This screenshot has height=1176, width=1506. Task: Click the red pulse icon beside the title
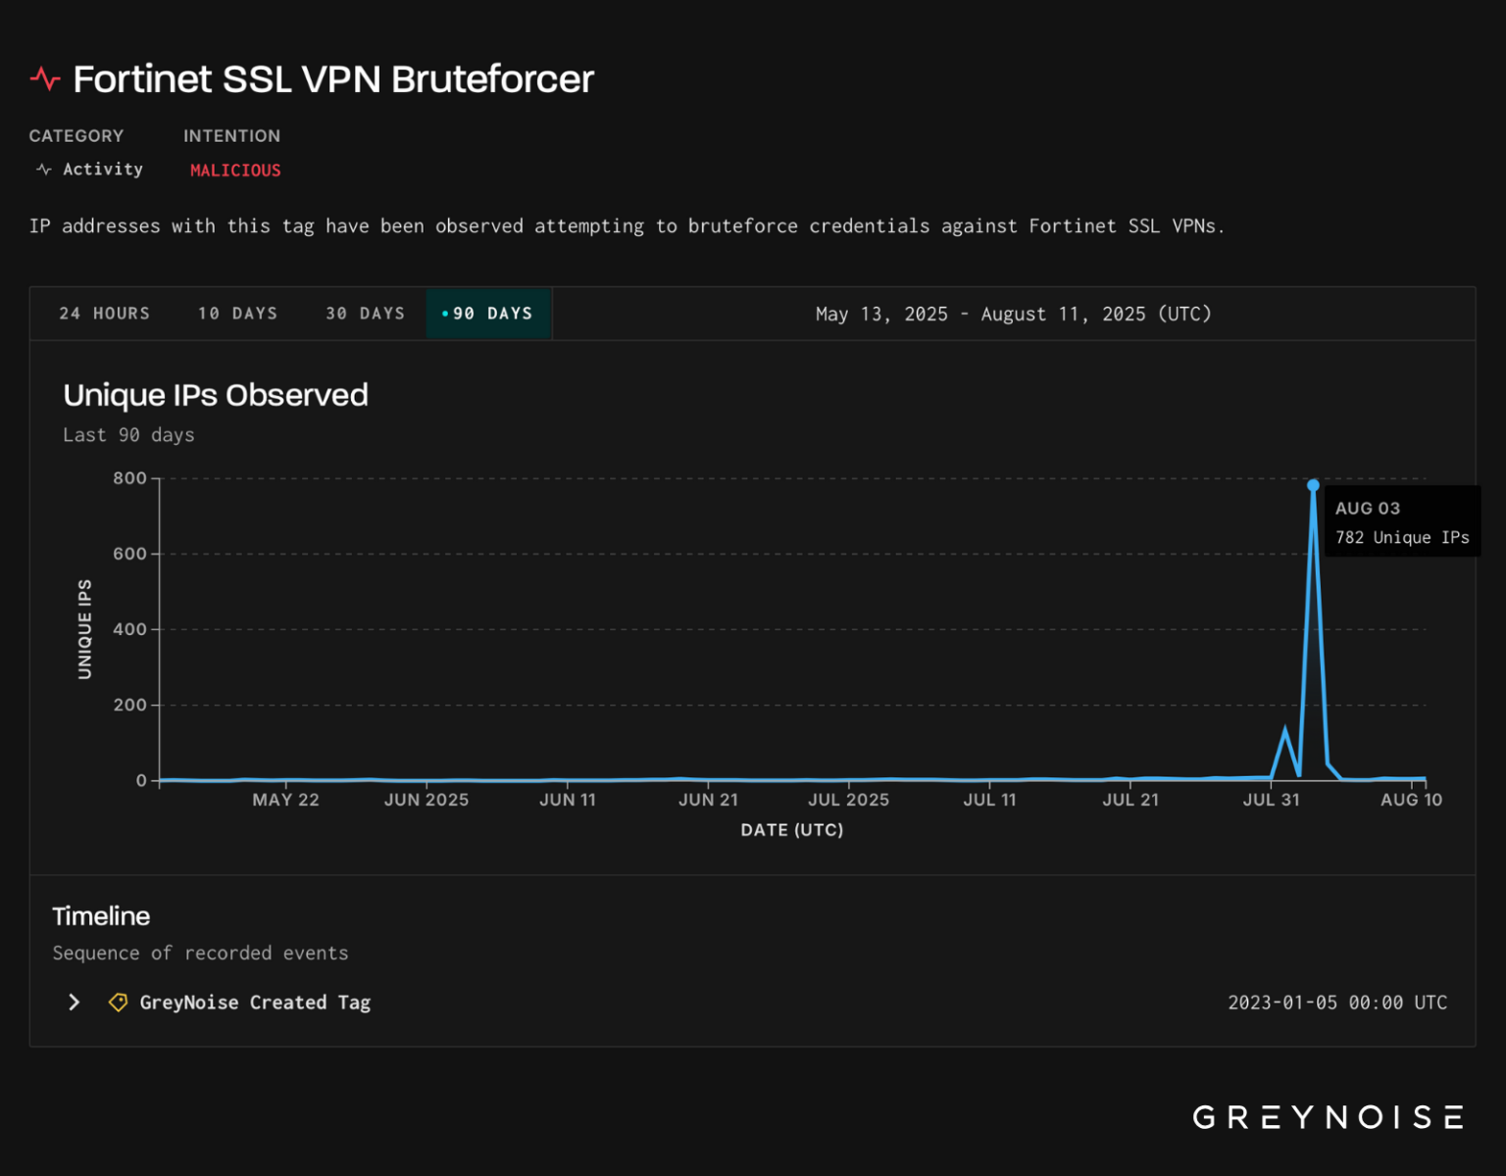45,78
